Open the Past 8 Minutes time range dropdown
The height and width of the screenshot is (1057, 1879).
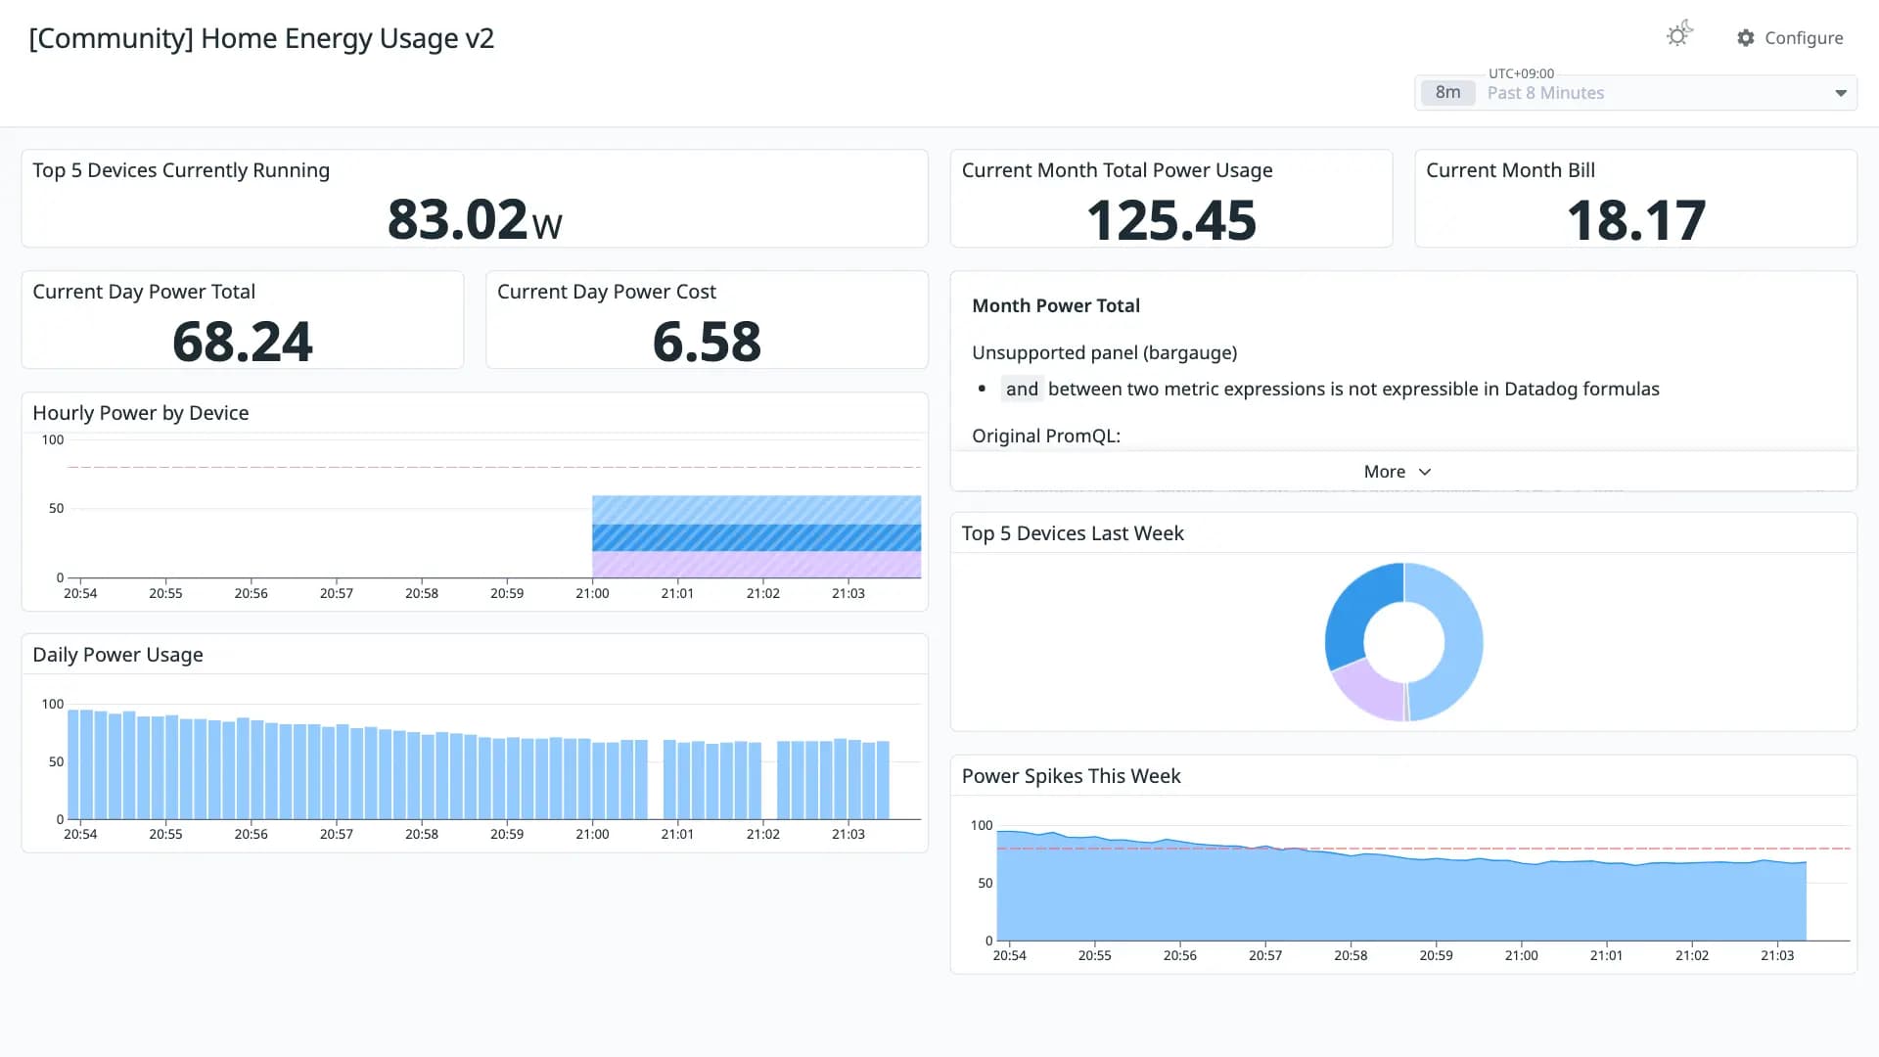1635,93
